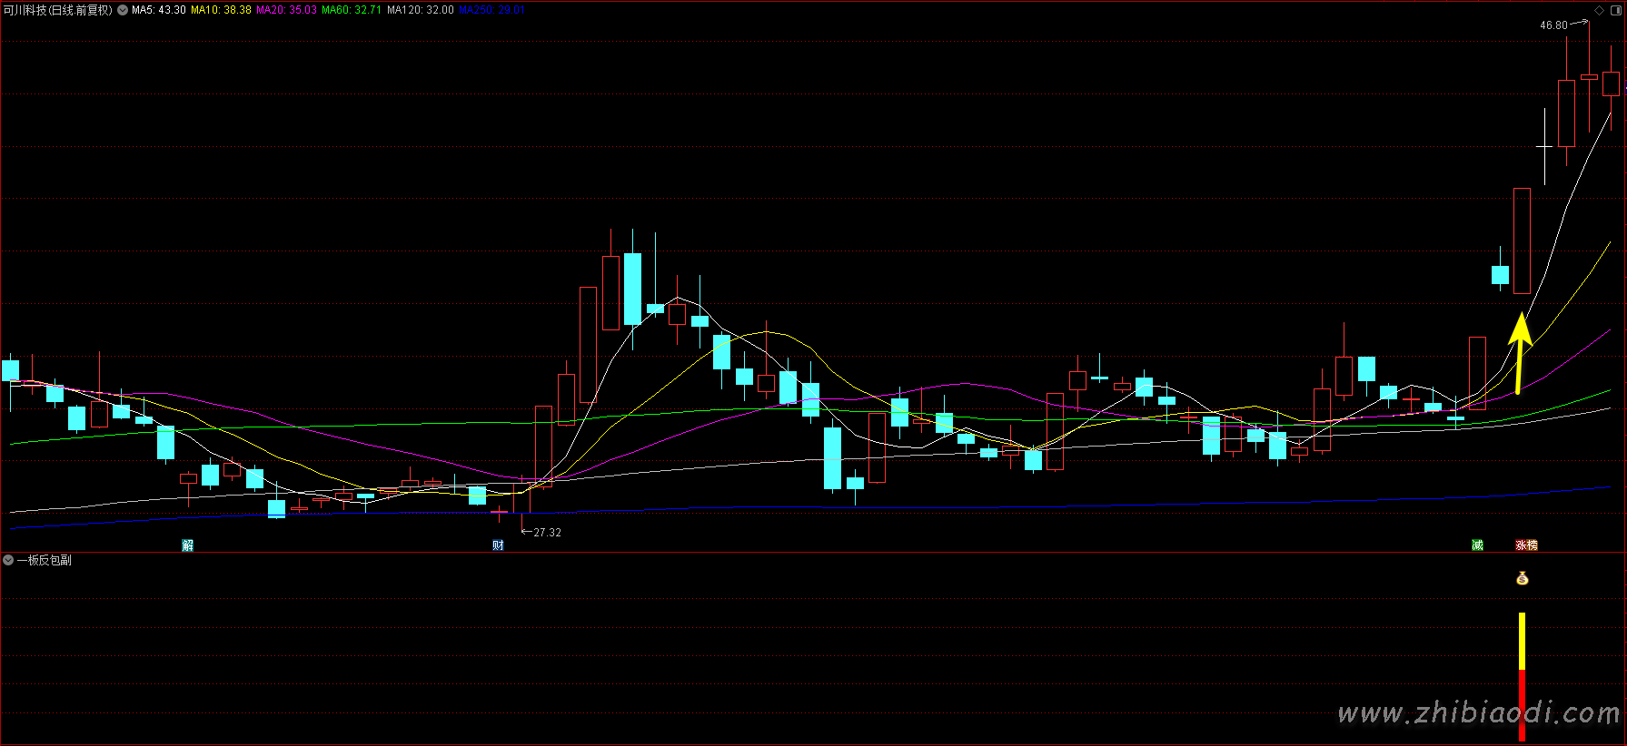
Task: Expand the 一板反包副 indicator dropdown arrow
Action: [8, 560]
